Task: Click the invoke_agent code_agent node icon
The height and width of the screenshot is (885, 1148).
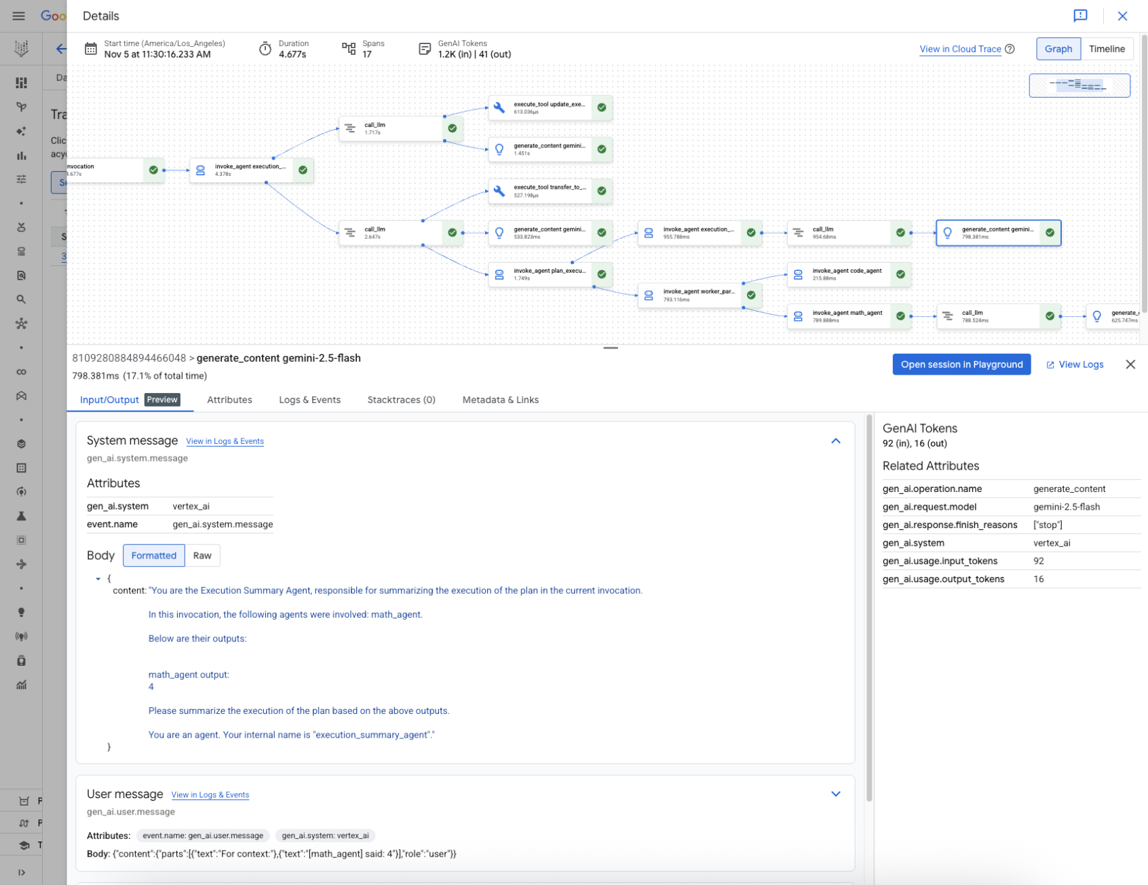Action: click(797, 274)
